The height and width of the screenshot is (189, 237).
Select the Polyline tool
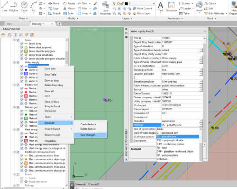pyautogui.click(x=14, y=7)
